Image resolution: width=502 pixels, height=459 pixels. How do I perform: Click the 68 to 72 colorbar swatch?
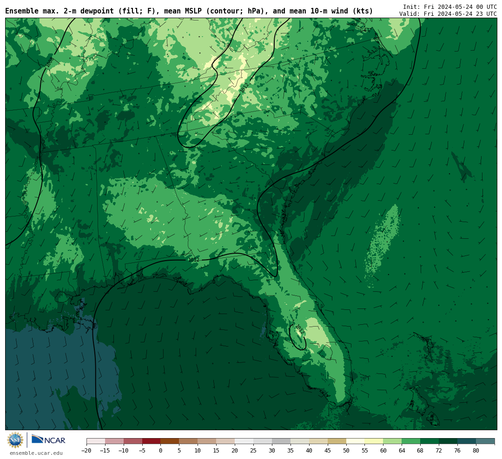point(429,441)
